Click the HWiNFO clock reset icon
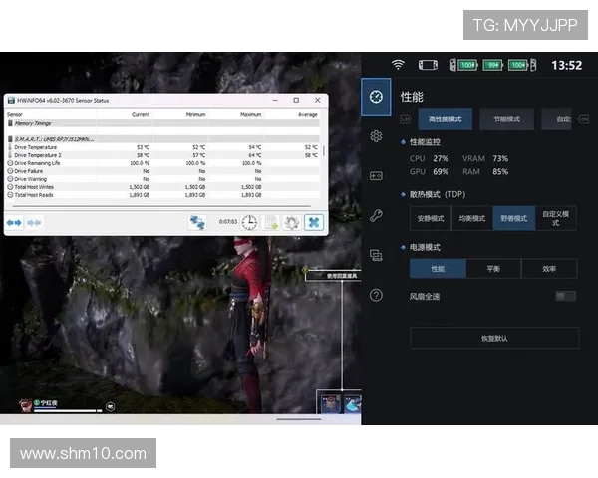 (249, 223)
